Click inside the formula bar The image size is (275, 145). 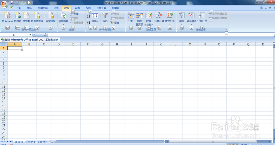point(161,35)
